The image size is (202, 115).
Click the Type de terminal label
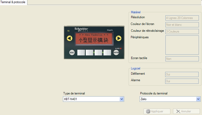(74, 93)
